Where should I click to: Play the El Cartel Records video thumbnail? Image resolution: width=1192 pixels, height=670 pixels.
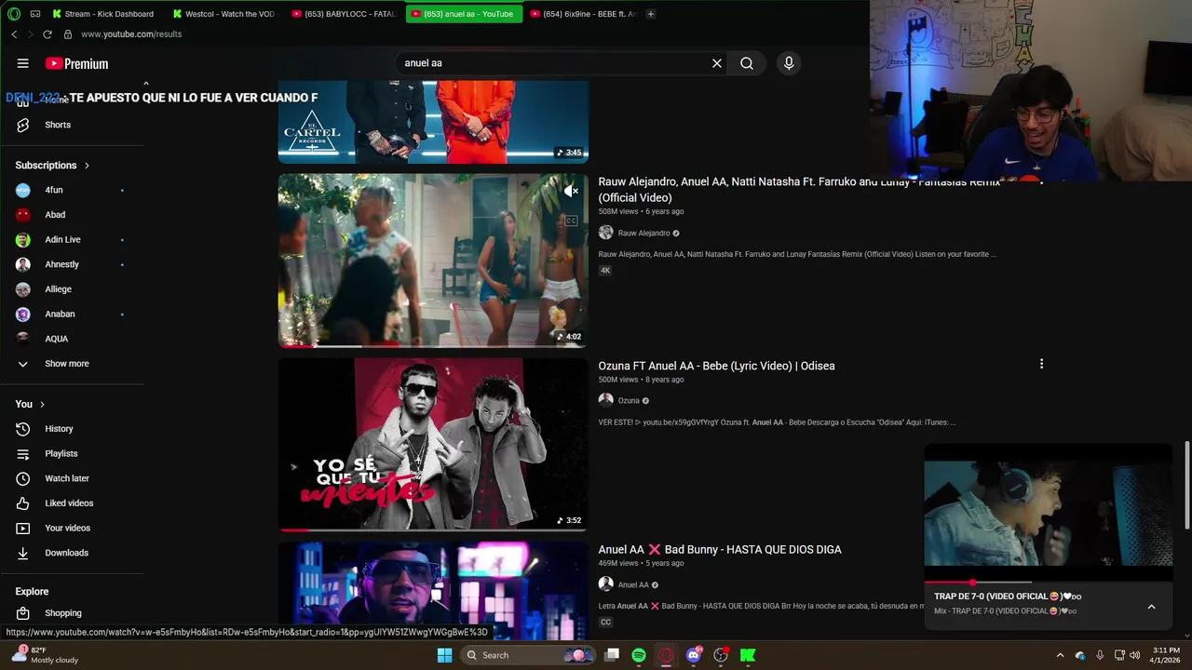(433, 122)
